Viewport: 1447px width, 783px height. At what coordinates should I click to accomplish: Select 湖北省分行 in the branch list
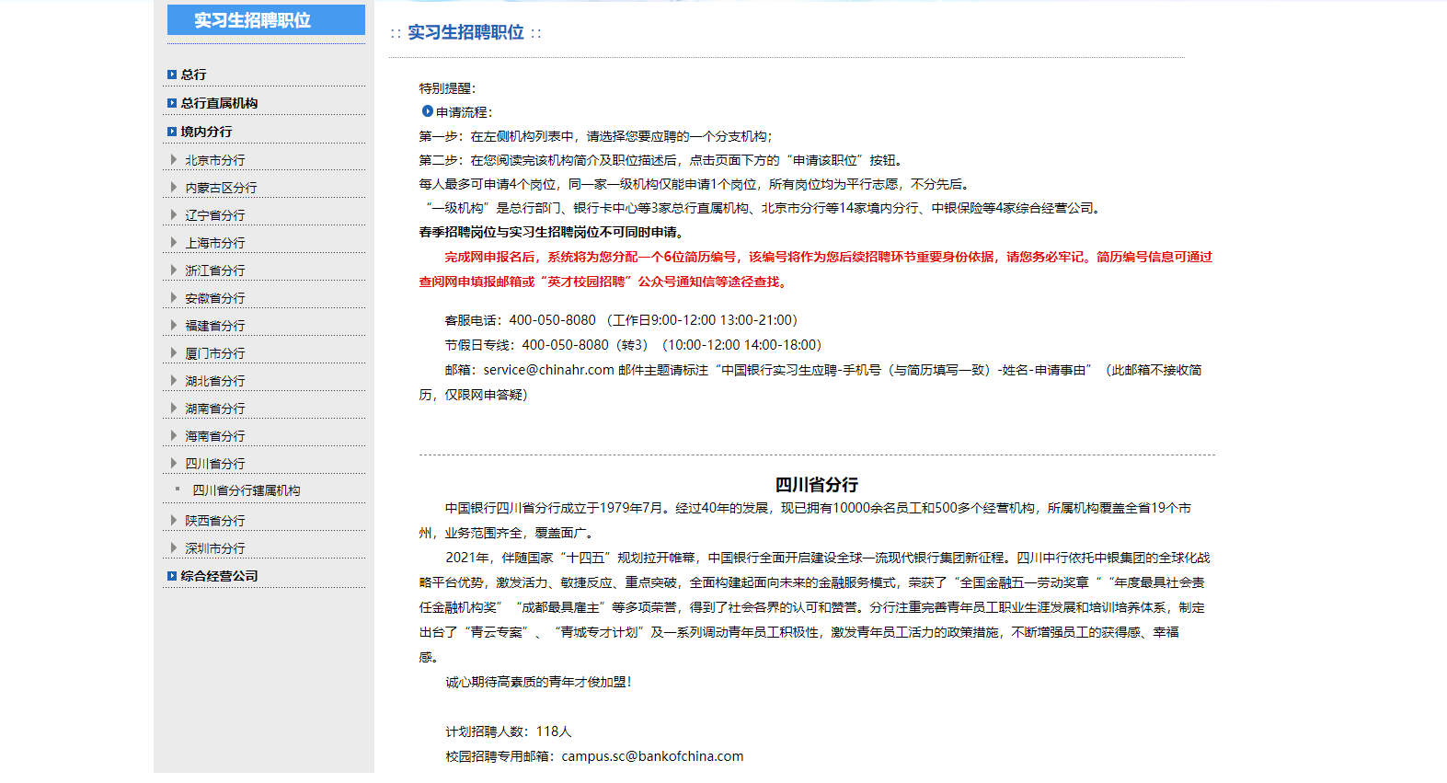(x=215, y=381)
